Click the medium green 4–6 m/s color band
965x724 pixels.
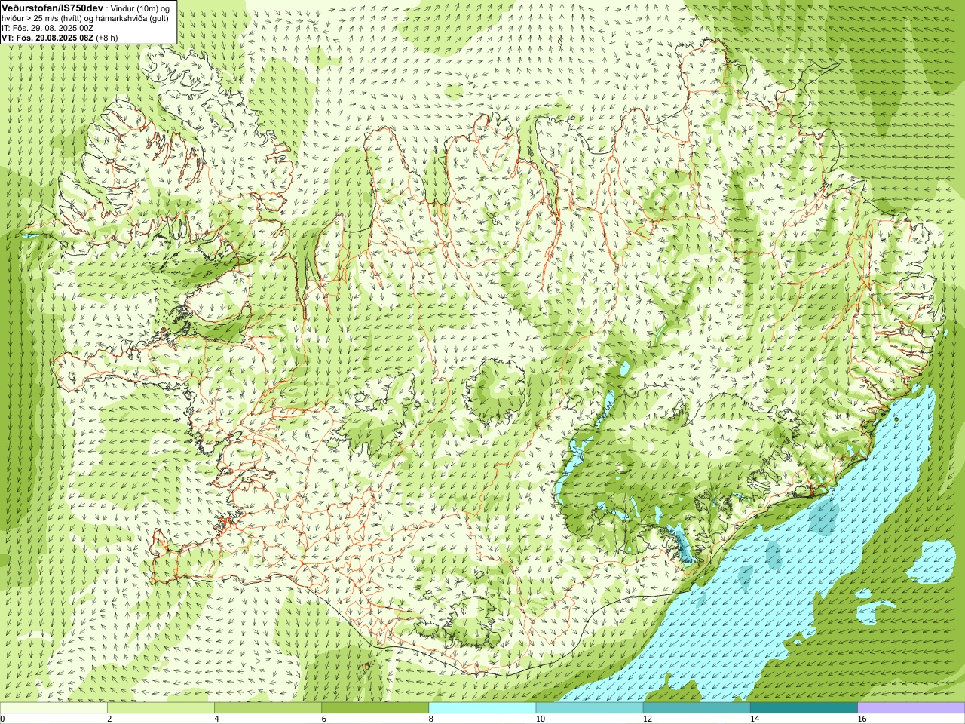point(268,708)
